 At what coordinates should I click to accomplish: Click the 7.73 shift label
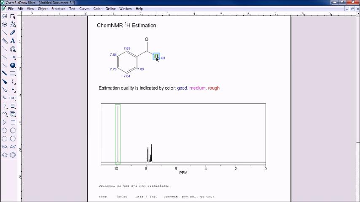pyautogui.click(x=113, y=69)
